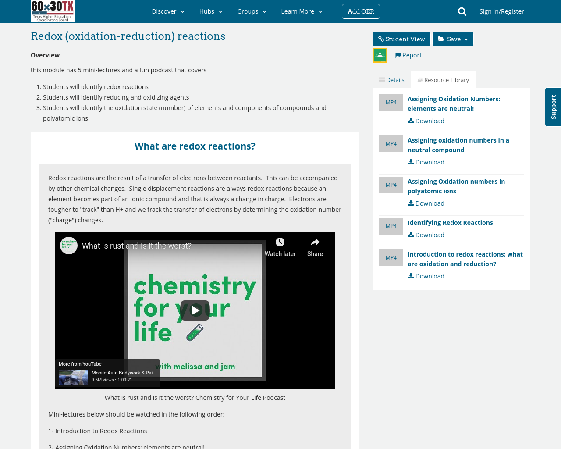
Task: Play the 'What is rust' video
Action: tap(195, 310)
